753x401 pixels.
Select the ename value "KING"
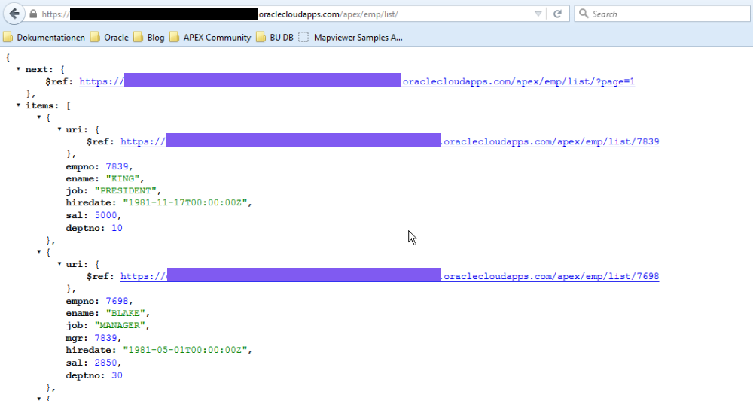coord(123,178)
